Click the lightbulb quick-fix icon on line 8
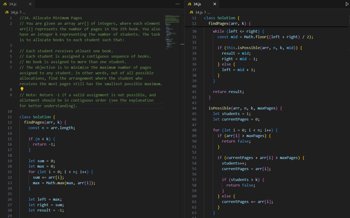This screenshot has width=350, height=218. coord(21,89)
